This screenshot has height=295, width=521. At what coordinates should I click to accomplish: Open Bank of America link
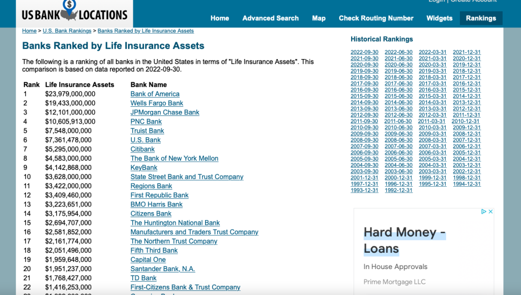tap(155, 94)
